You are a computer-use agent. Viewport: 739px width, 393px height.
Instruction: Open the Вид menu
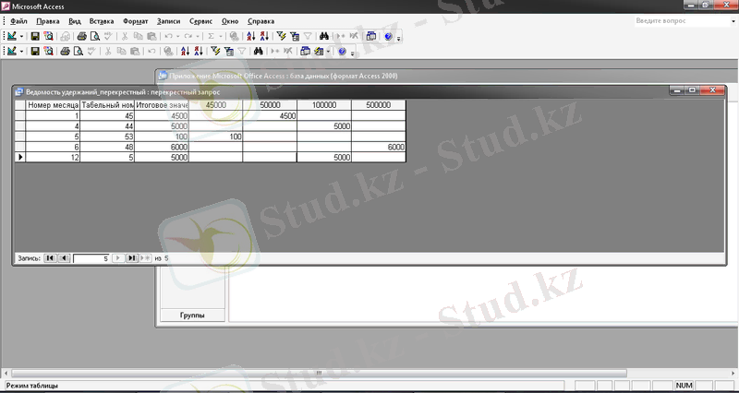(x=75, y=21)
